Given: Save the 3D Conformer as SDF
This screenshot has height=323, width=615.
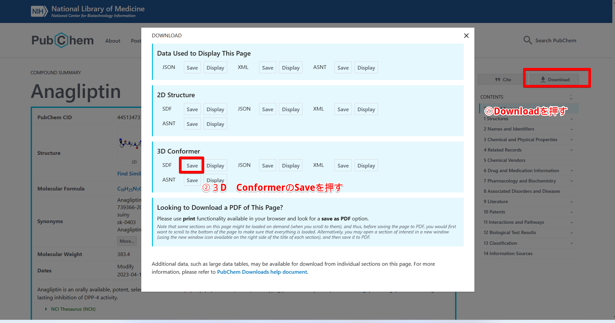Looking at the screenshot, I should [x=192, y=165].
